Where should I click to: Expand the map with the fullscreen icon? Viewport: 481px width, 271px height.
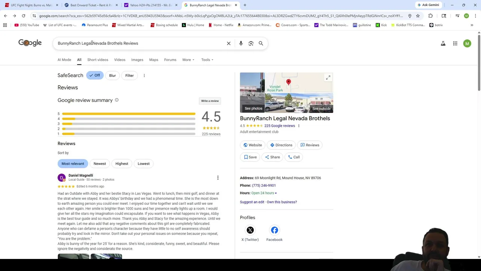(328, 78)
